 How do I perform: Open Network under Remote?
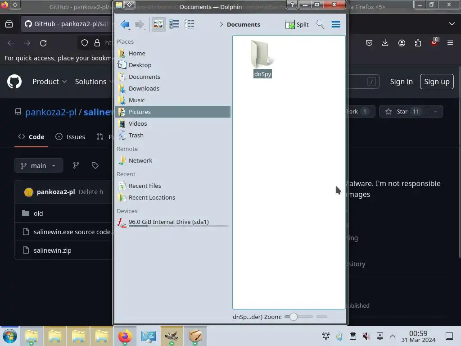coord(173,161)
